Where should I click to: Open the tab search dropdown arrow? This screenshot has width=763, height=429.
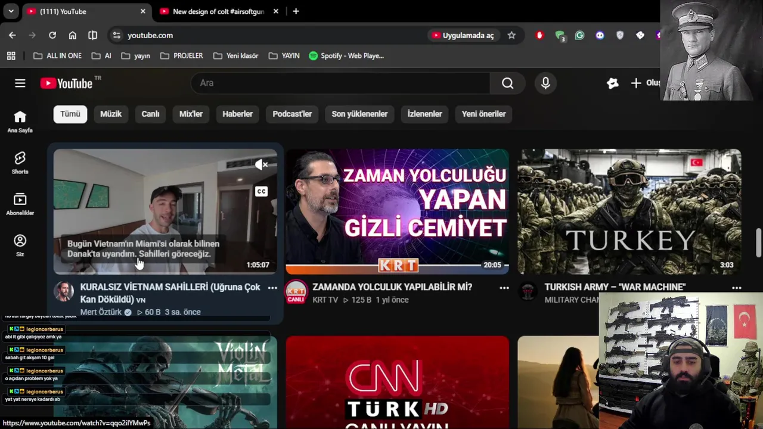[x=11, y=11]
